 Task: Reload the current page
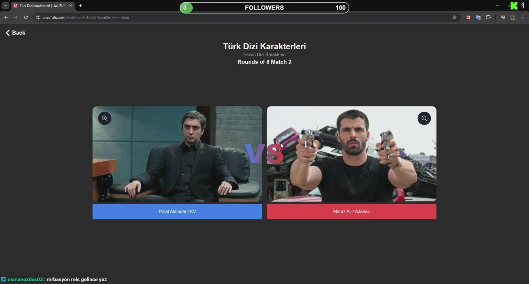click(x=26, y=17)
